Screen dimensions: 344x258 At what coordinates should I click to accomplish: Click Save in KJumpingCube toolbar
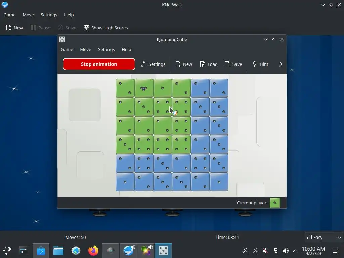click(x=233, y=64)
